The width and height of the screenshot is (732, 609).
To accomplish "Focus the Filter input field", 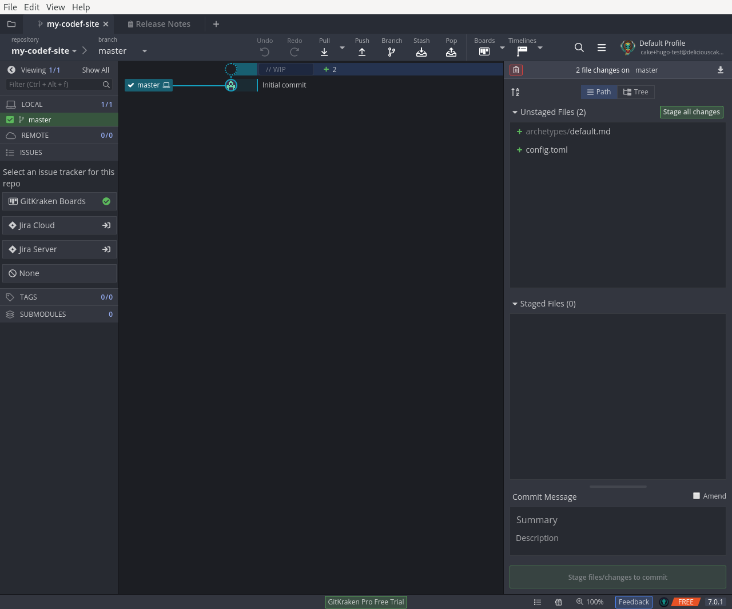I will (x=59, y=84).
